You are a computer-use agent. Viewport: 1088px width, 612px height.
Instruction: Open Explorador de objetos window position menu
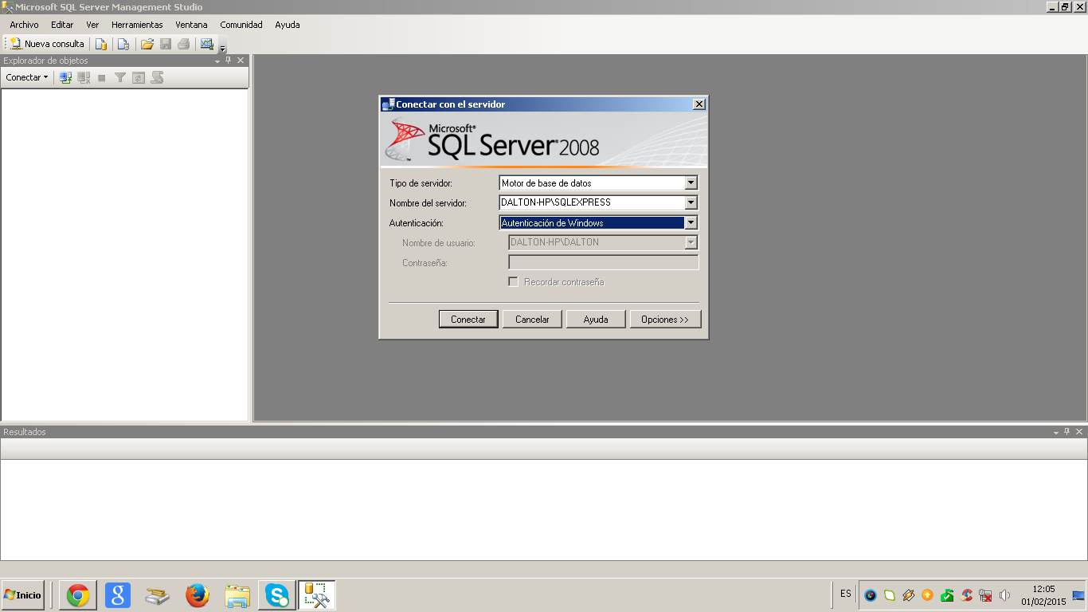pos(217,61)
